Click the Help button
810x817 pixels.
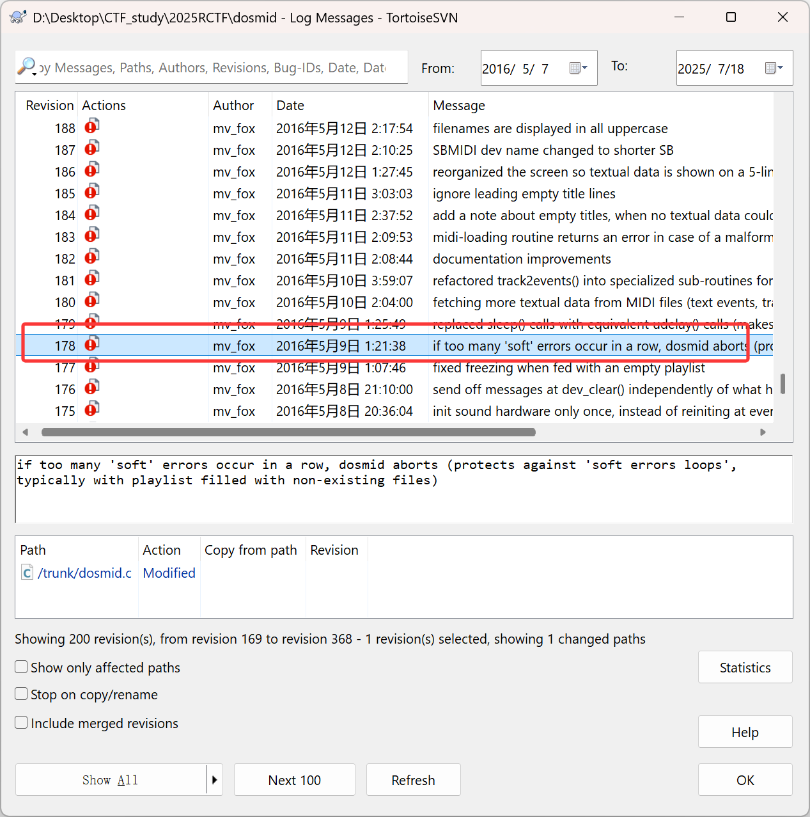coord(745,732)
